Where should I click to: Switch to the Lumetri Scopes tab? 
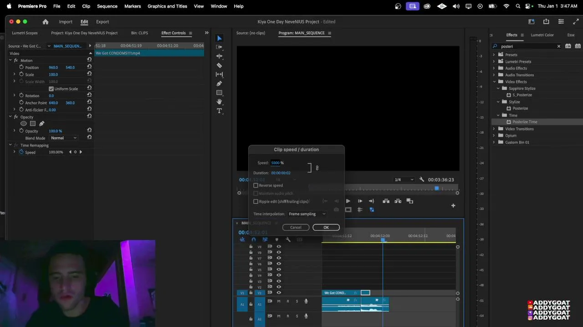(25, 33)
